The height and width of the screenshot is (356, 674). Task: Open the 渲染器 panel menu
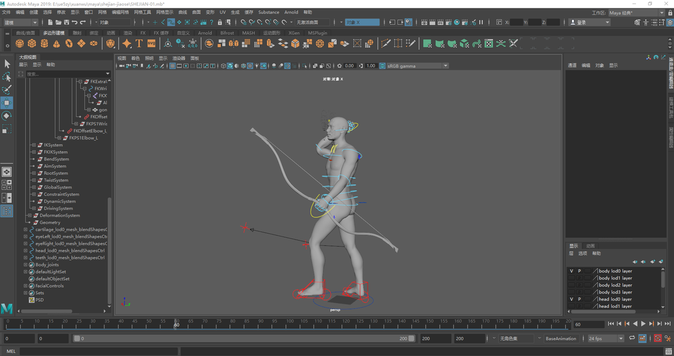(179, 58)
